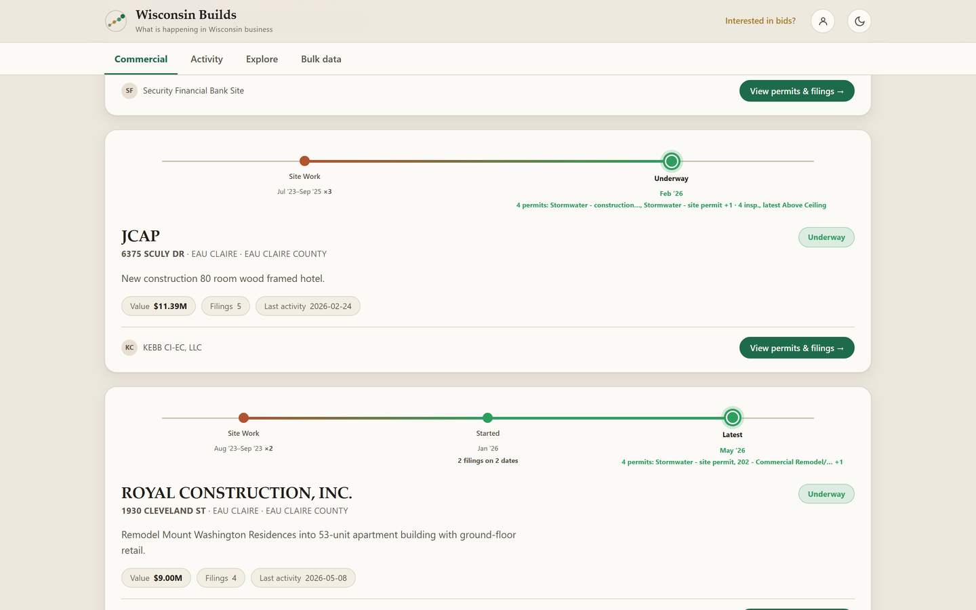Open ROYAL CONSTRUCTION, INC. project title
Image resolution: width=976 pixels, height=610 pixels.
click(237, 493)
